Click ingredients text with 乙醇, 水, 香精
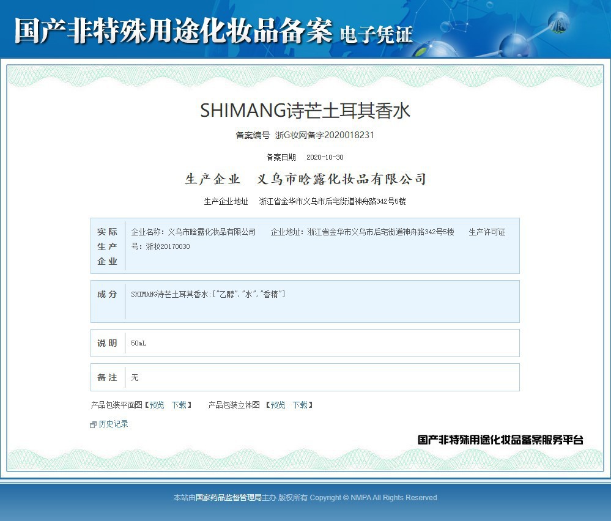The image size is (611, 521). coord(208,294)
